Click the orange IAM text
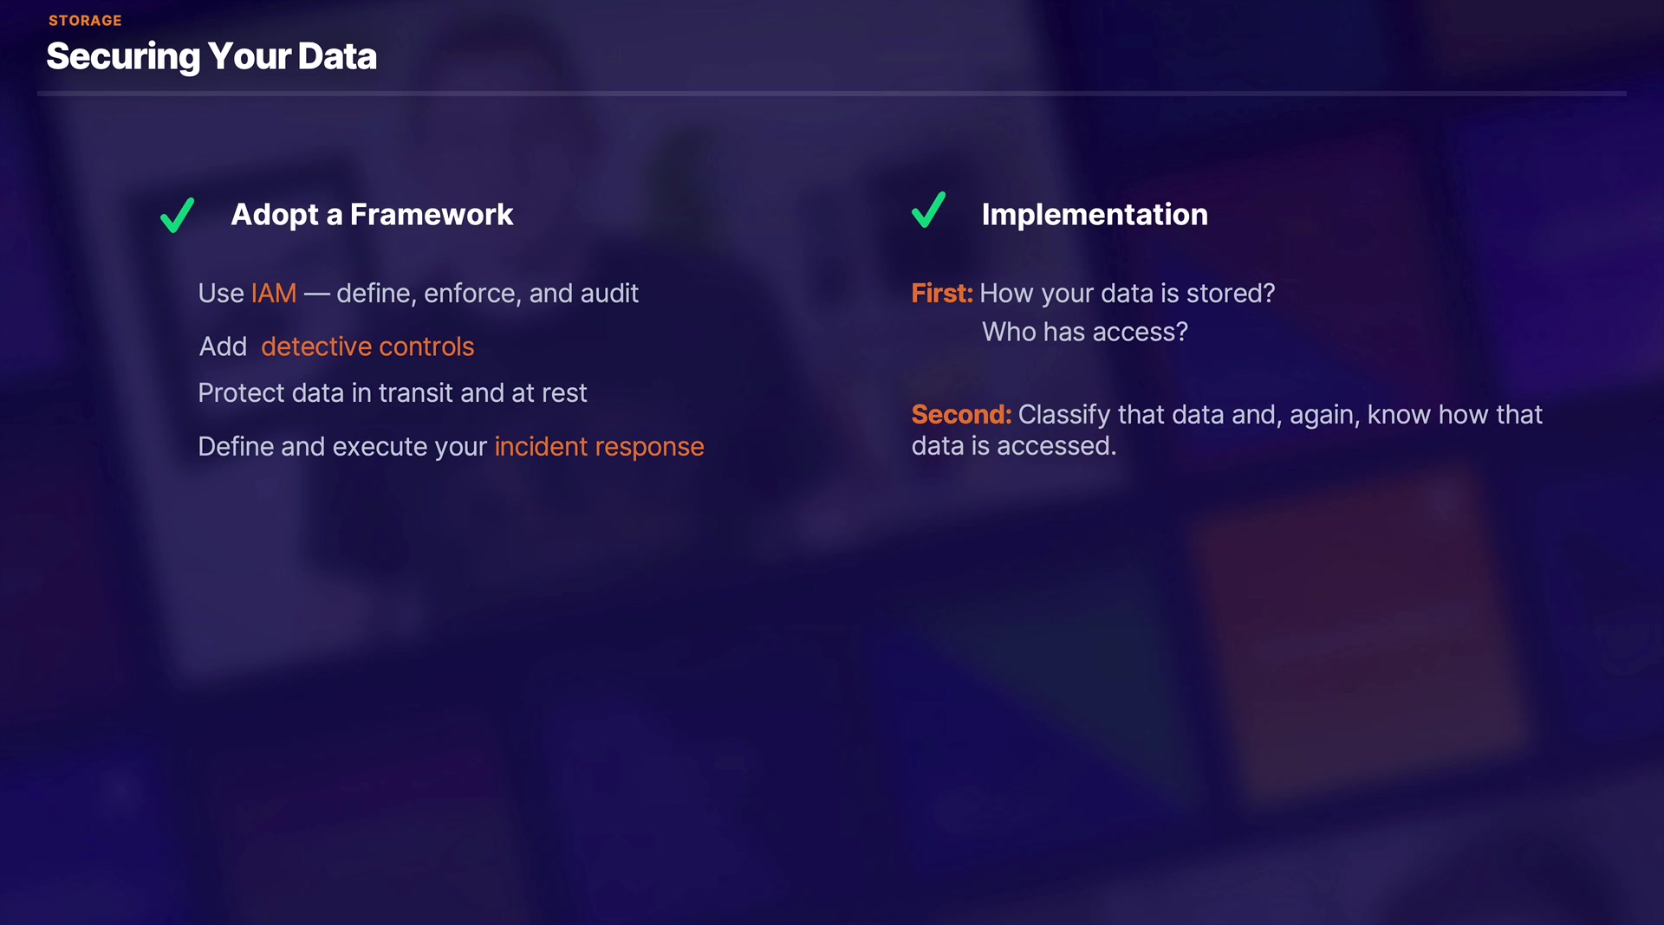 pyautogui.click(x=273, y=294)
